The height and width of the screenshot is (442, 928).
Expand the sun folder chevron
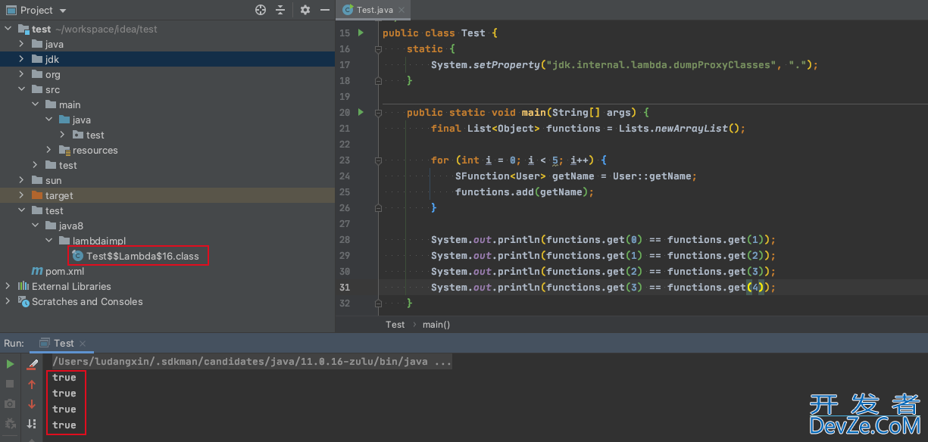pyautogui.click(x=22, y=180)
